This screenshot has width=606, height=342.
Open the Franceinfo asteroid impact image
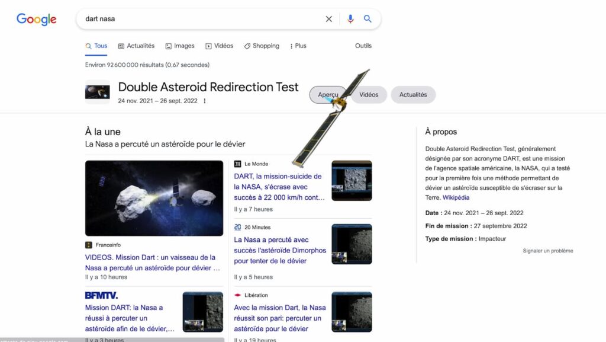[154, 198]
